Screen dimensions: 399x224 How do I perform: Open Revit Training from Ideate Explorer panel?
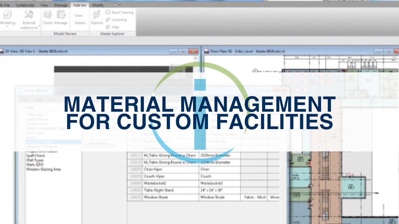pyautogui.click(x=119, y=12)
